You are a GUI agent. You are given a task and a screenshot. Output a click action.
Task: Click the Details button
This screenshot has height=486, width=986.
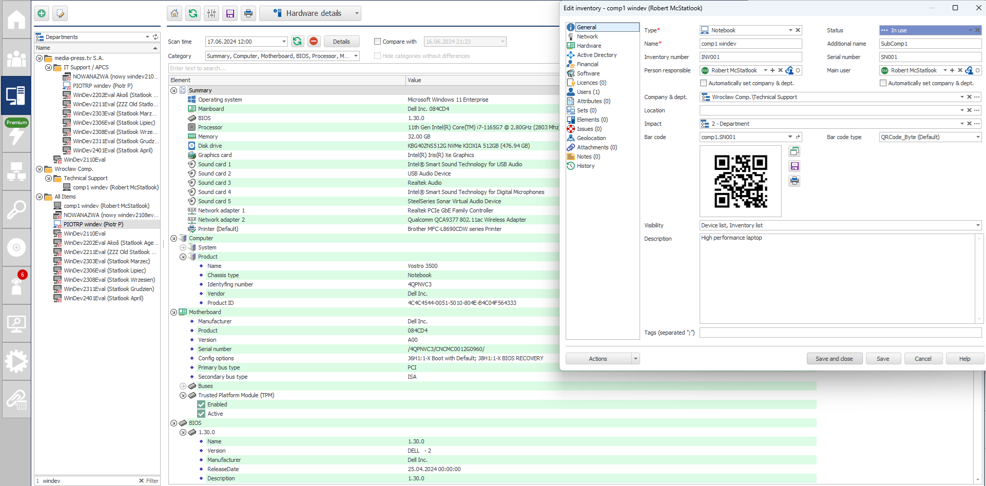pos(341,42)
